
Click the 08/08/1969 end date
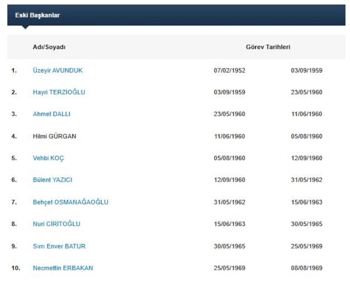coord(306,268)
